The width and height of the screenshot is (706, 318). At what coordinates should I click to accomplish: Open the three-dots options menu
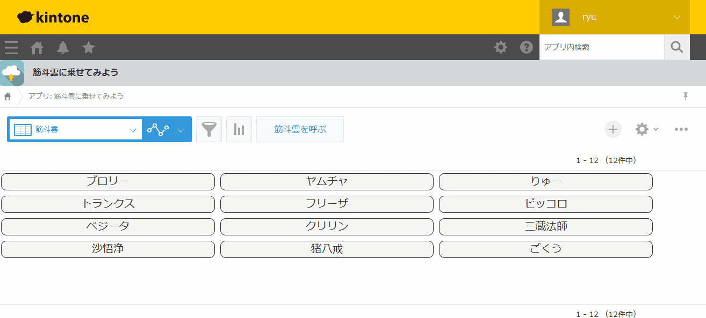pyautogui.click(x=681, y=129)
